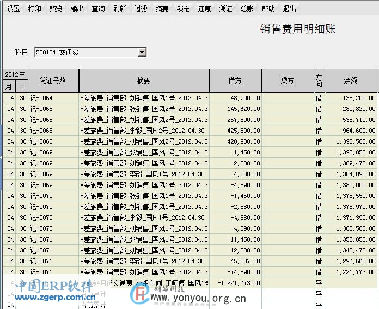Click the 摘要 (Summary) toolbar button
379x309 pixels.
click(162, 9)
